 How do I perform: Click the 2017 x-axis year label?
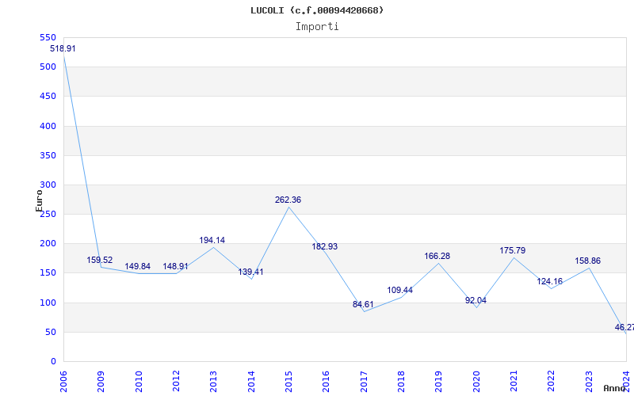(x=364, y=382)
